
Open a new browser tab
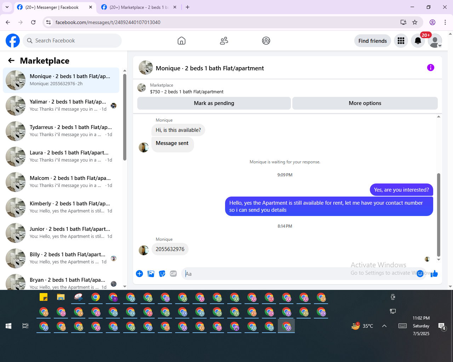[x=188, y=7]
